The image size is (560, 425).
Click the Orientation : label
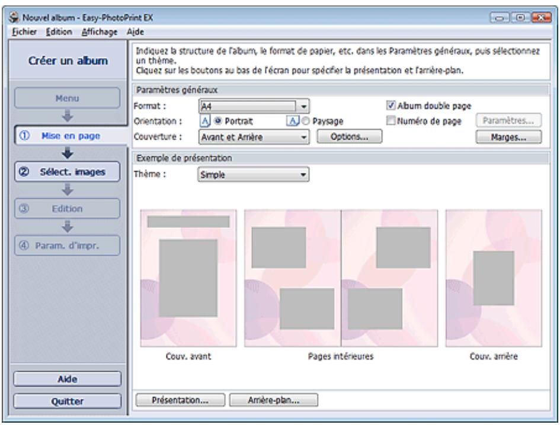pyautogui.click(x=158, y=121)
